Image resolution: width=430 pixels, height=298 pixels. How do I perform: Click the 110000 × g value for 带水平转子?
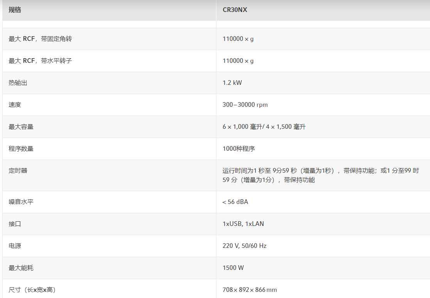tap(238, 61)
